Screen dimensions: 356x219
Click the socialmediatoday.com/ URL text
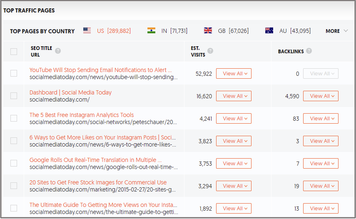(x=60, y=100)
